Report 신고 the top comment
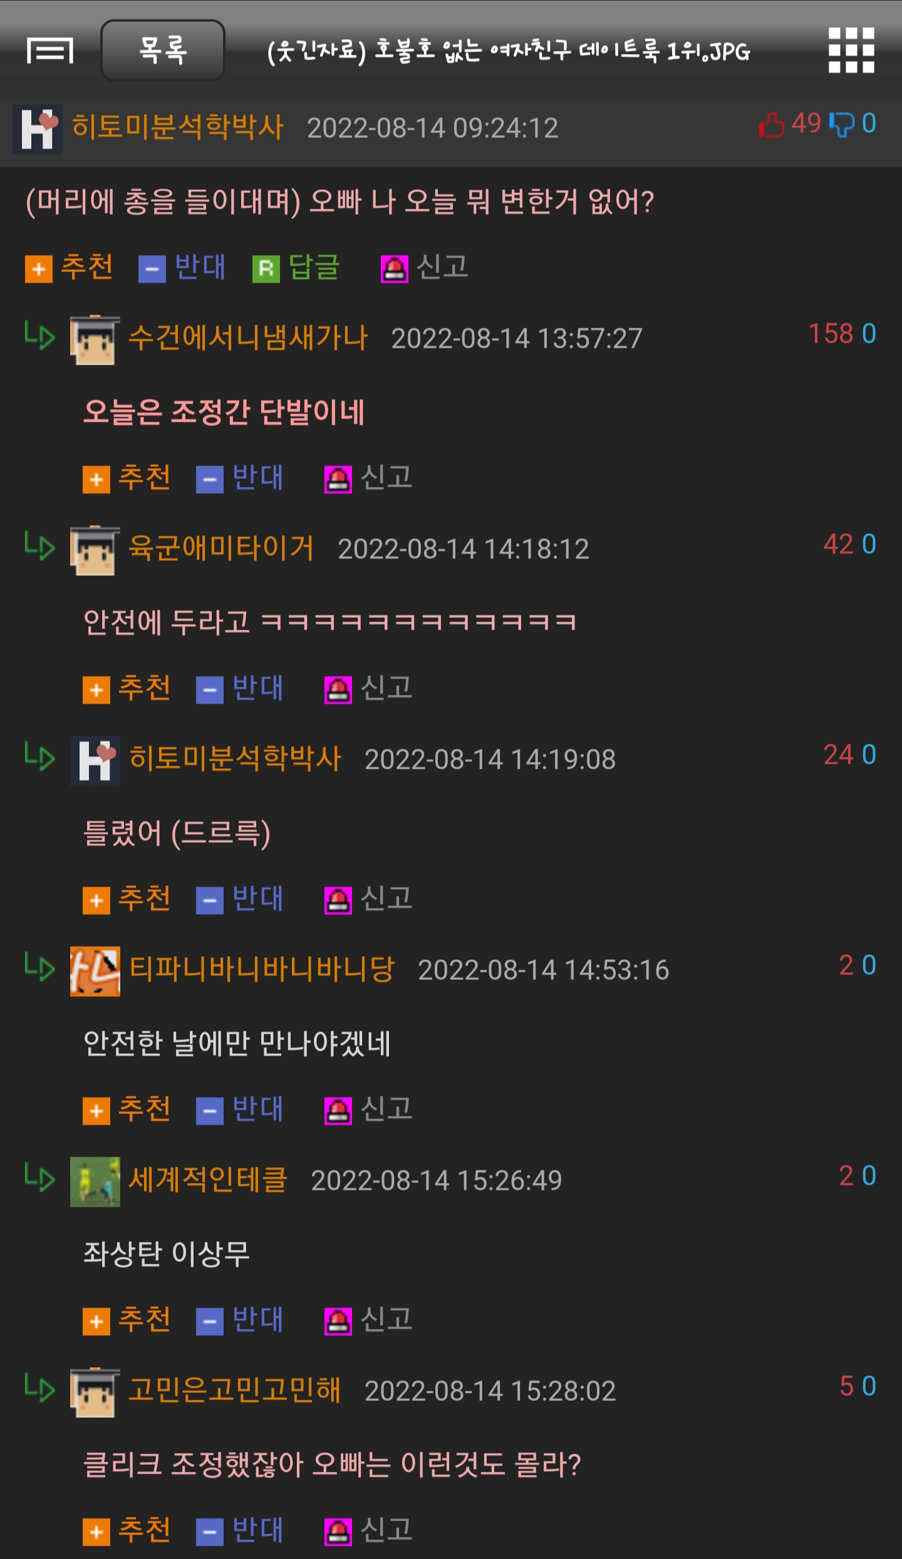The image size is (902, 1559). (x=425, y=268)
